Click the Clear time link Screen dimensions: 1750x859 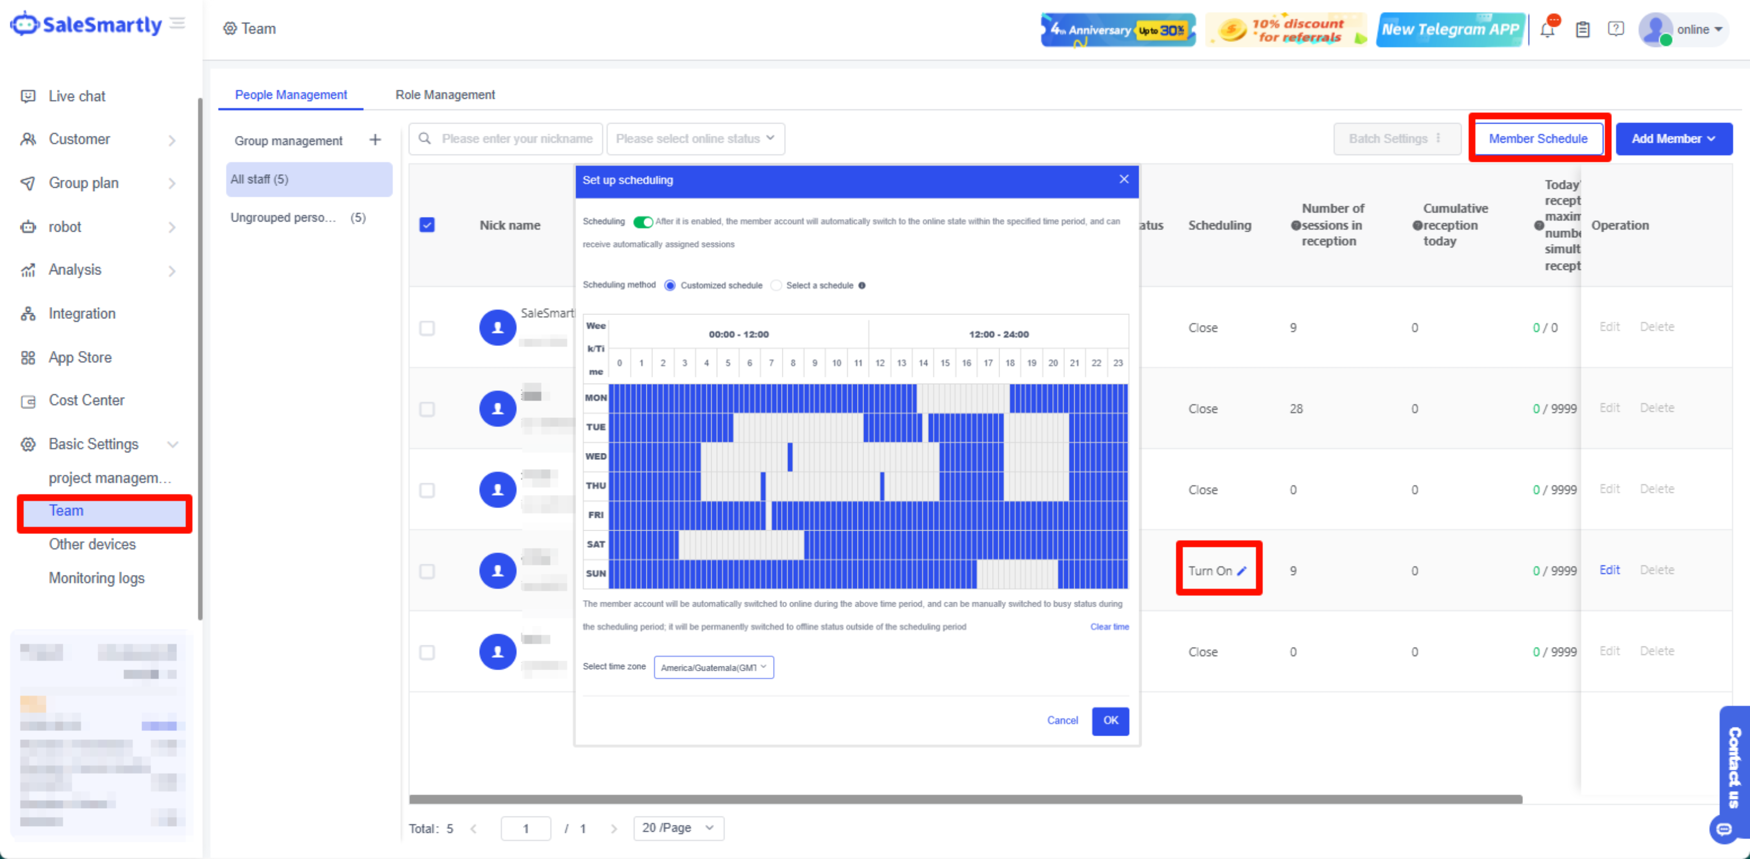tap(1109, 627)
